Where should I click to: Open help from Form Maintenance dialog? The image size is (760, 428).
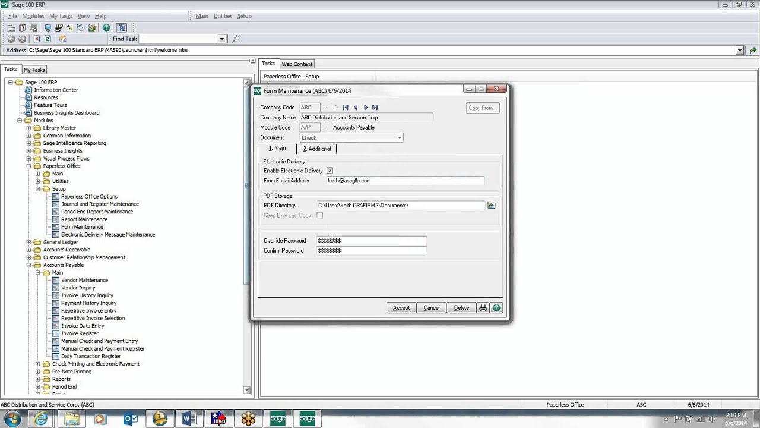click(x=496, y=308)
